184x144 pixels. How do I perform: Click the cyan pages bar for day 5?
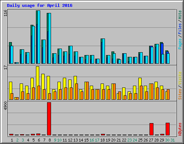33,45
